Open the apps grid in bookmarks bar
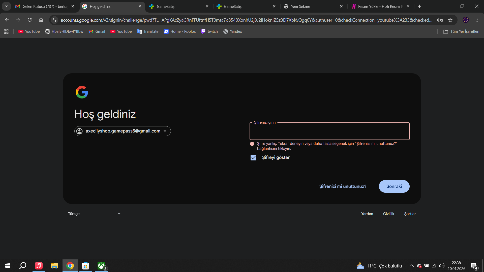 pos(6,31)
